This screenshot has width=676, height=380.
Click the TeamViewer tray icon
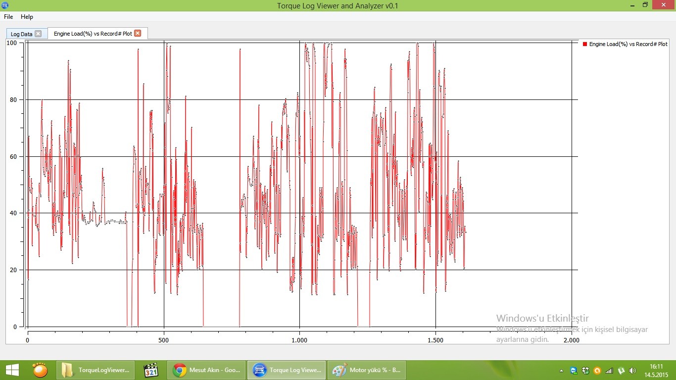574,371
